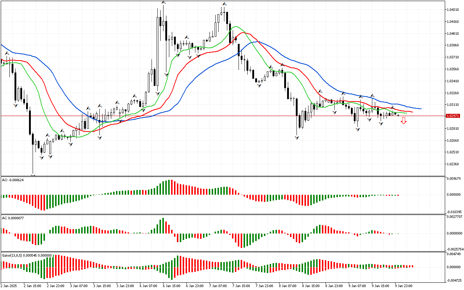This screenshot has width=464, height=290.
Task: Click the 0.0000000 zero level on the AC scale
Action: pos(454,233)
